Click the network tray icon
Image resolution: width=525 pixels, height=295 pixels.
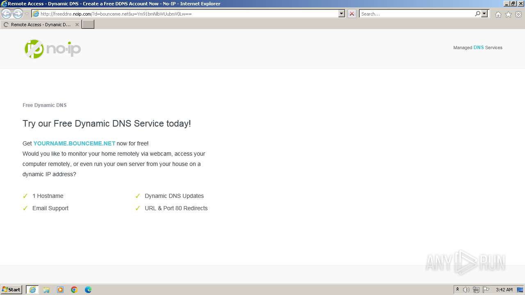coord(476,290)
